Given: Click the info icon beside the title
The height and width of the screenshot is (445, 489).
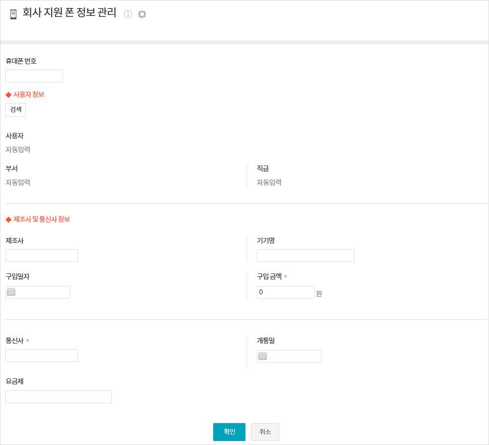Looking at the screenshot, I should tap(128, 14).
